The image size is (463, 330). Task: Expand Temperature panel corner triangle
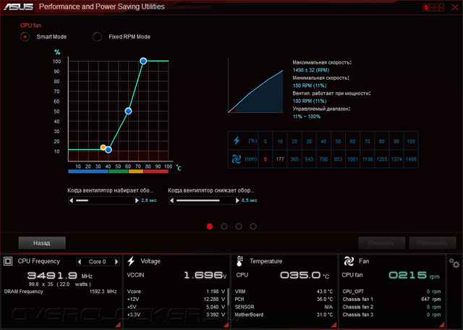(334, 325)
